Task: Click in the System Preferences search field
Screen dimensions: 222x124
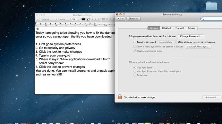Action: (211, 19)
